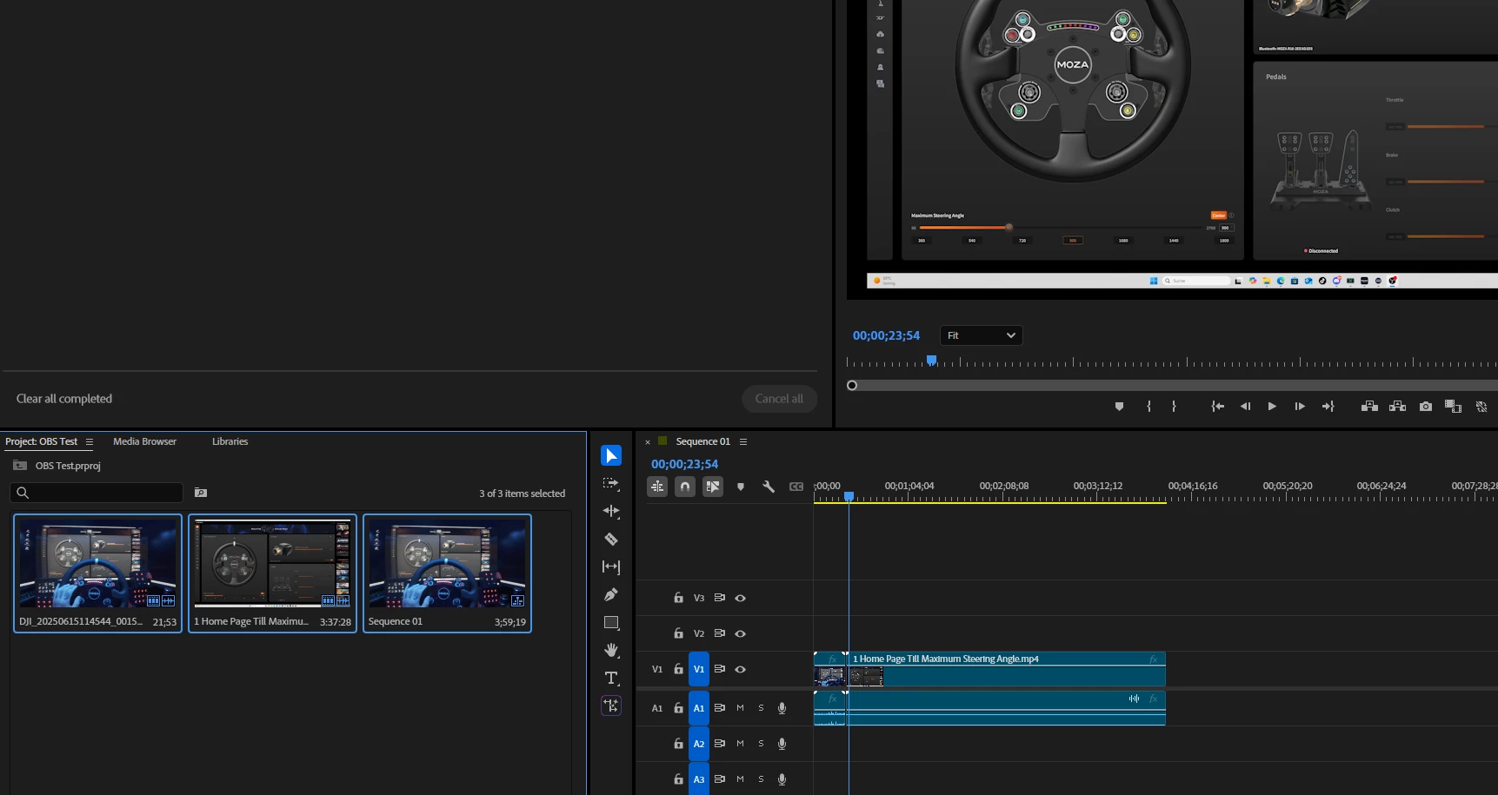Open timeline display settings wrench

coord(769,487)
